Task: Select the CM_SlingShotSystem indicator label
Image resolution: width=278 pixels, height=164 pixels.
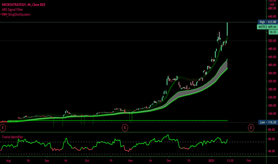Action: point(16,15)
